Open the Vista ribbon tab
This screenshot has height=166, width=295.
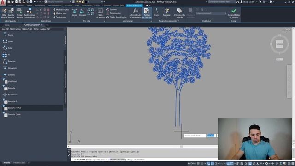[x=77, y=6]
